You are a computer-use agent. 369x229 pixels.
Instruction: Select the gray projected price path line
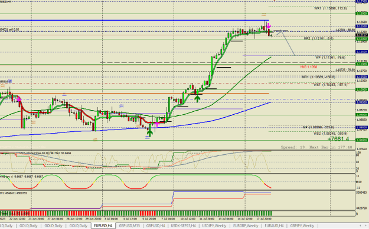pyautogui.click(x=288, y=43)
